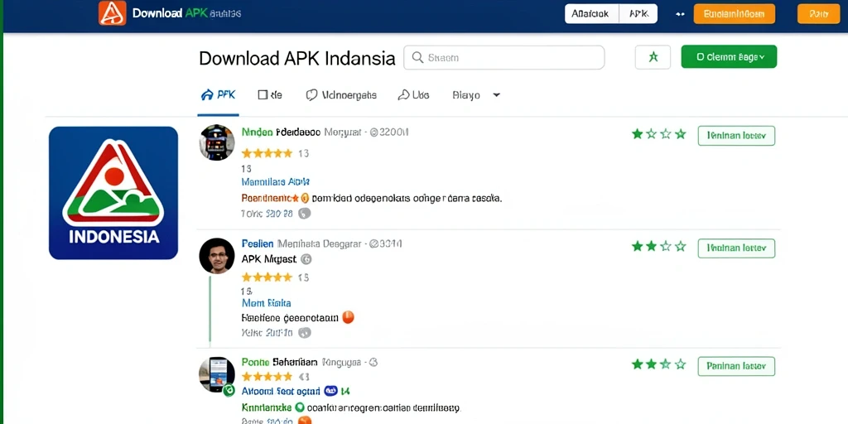Click the Paninan button in third row
Viewport: 848px width, 424px height.
click(x=736, y=366)
